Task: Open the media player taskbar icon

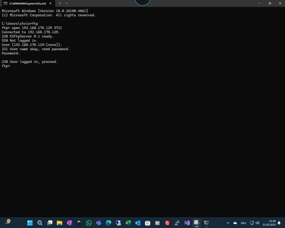Action: point(158,223)
